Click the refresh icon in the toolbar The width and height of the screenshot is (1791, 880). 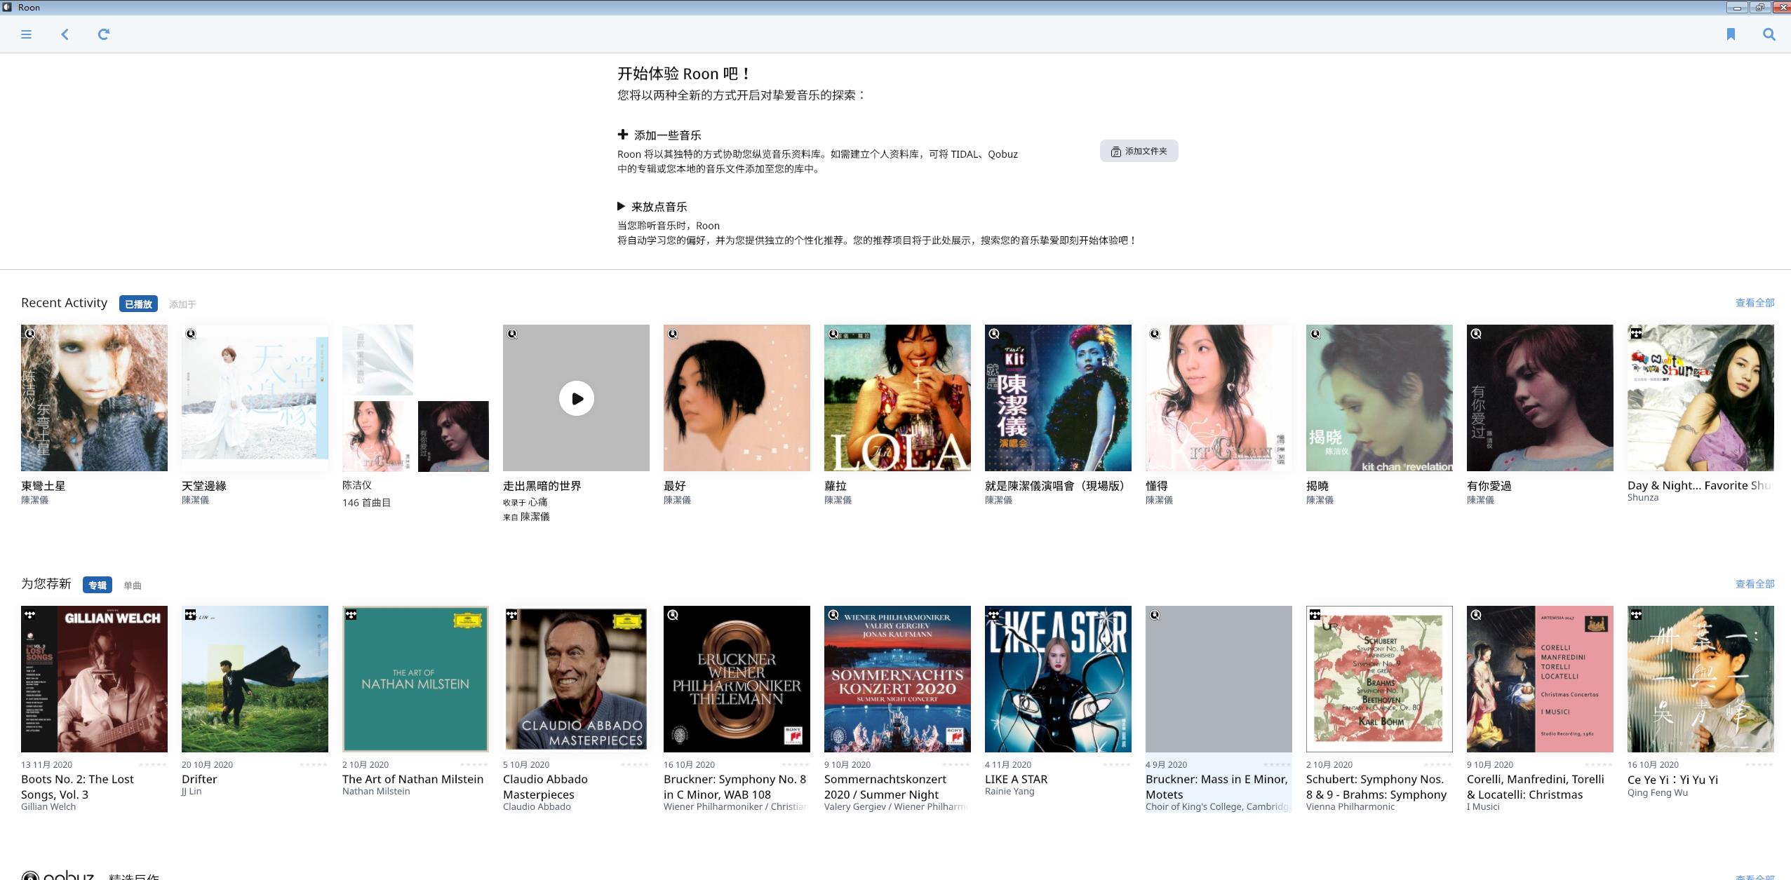[x=103, y=34]
